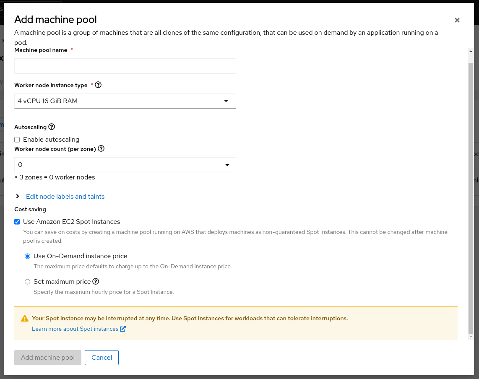The width and height of the screenshot is (479, 379).
Task: Click the dialog's vertical scrollbar
Action: [471, 197]
